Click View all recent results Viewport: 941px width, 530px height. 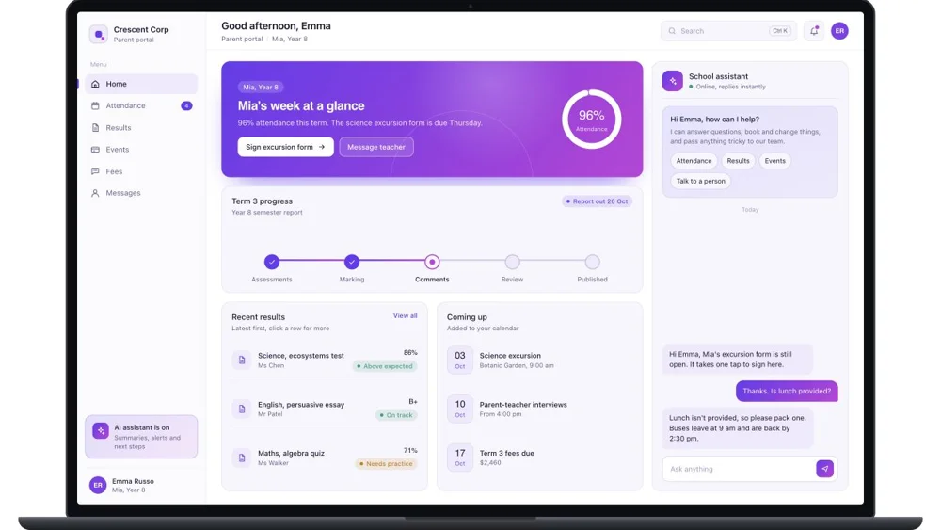405,315
